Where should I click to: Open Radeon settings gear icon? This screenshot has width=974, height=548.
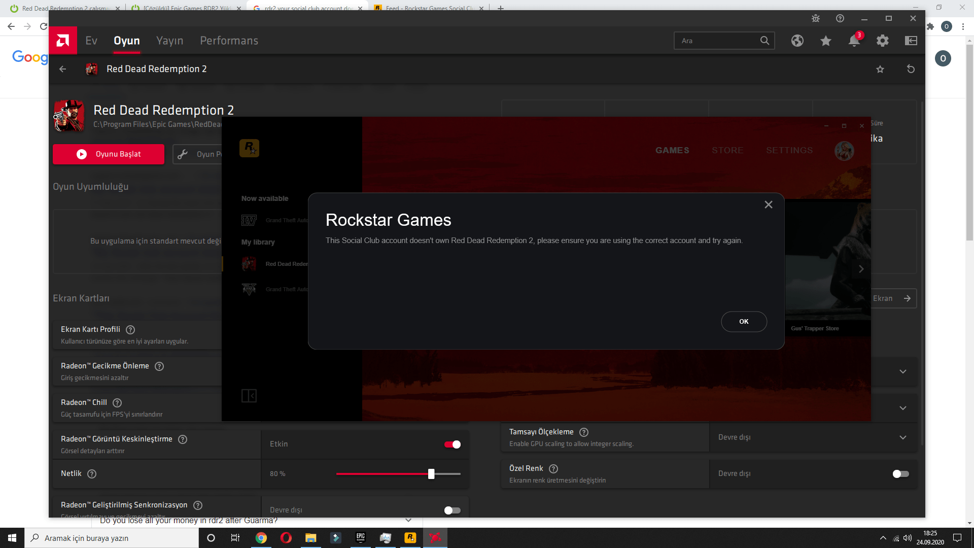883,41
